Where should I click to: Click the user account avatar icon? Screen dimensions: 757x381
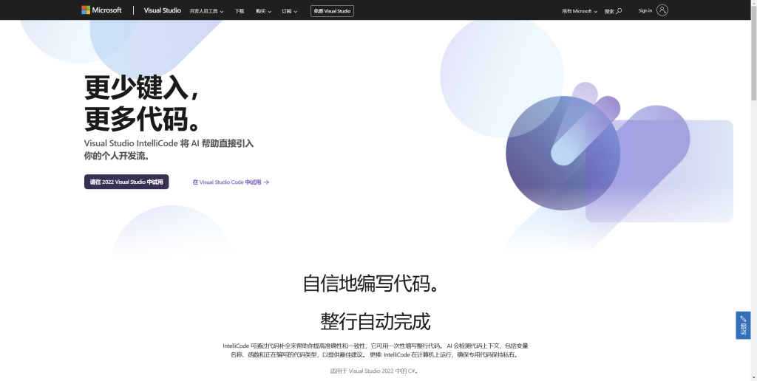click(x=662, y=10)
